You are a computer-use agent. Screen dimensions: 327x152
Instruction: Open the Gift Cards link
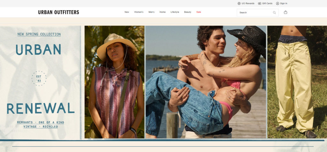click(265, 3)
